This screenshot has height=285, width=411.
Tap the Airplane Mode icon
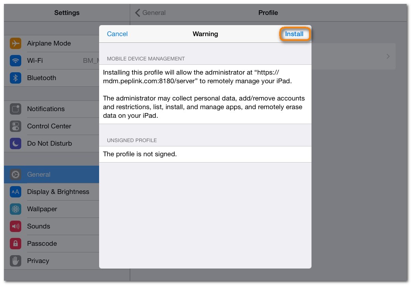15,44
